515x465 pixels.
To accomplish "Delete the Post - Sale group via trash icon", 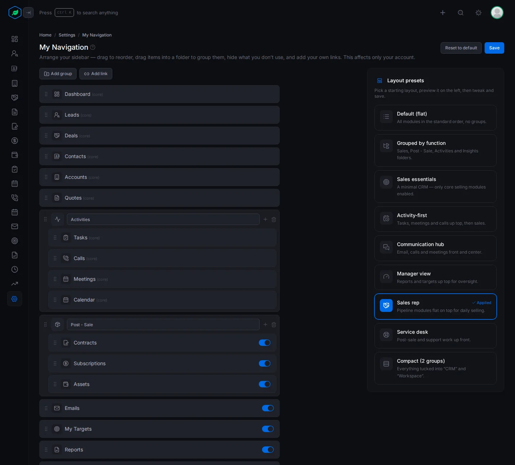I will pos(274,324).
